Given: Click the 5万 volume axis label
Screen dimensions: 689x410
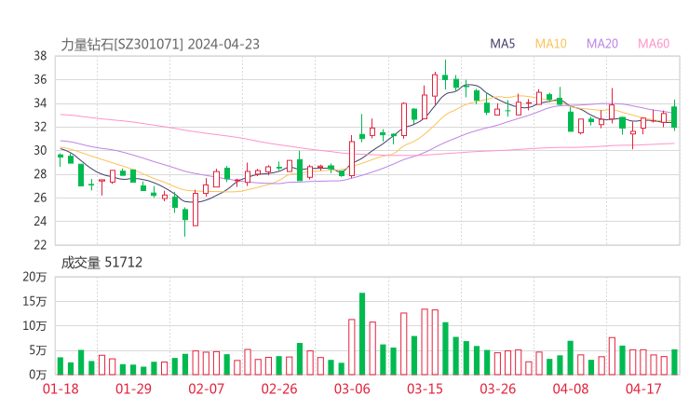Looking at the screenshot, I should (38, 350).
